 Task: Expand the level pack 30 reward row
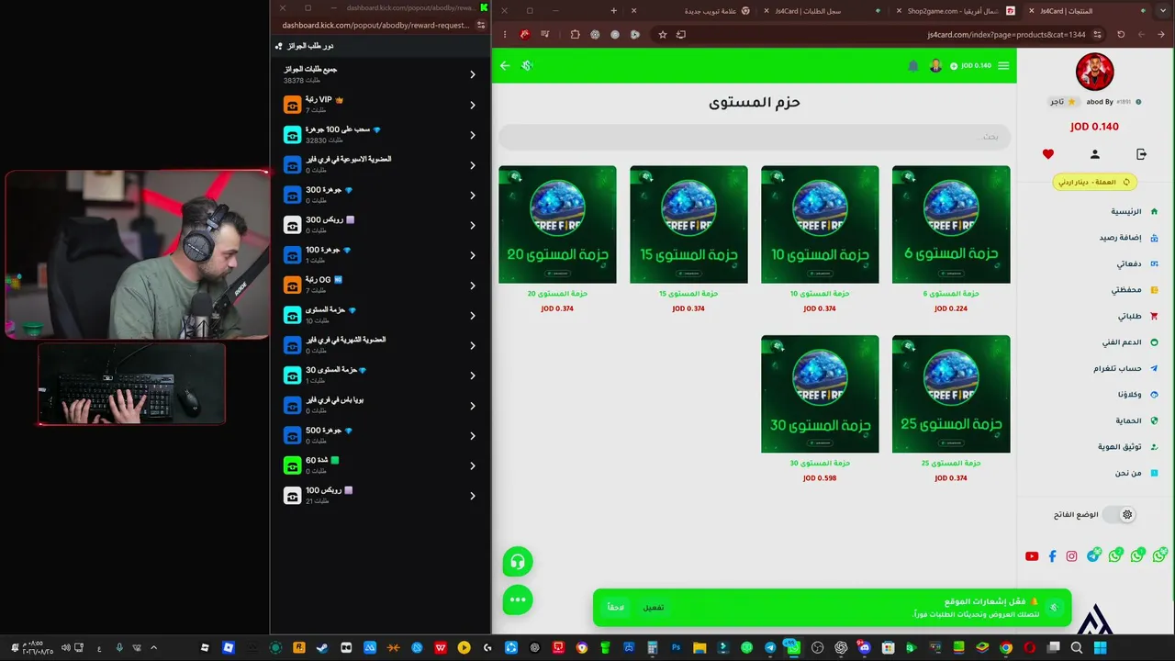coord(381,375)
